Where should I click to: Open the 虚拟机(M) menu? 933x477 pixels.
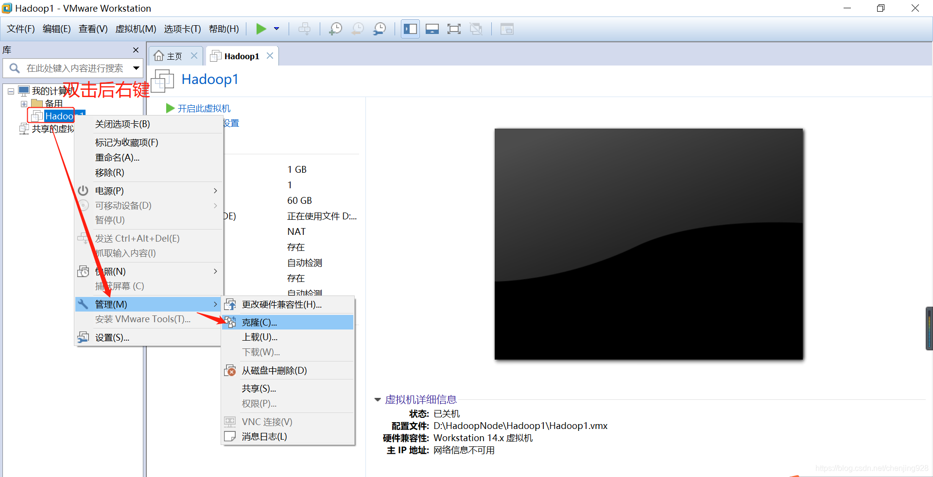pos(136,29)
